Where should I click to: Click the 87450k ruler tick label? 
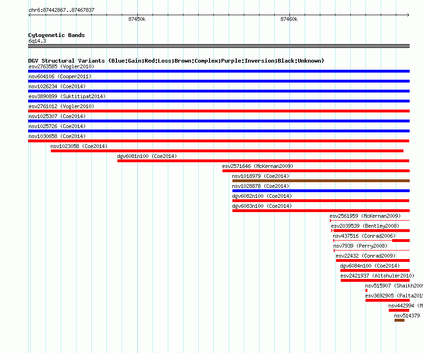pyautogui.click(x=137, y=19)
